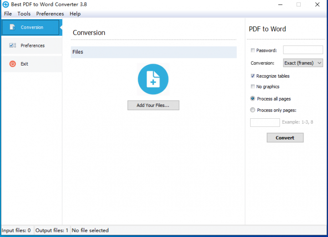Open the Tools menu
Image resolution: width=328 pixels, height=237 pixels.
24,14
